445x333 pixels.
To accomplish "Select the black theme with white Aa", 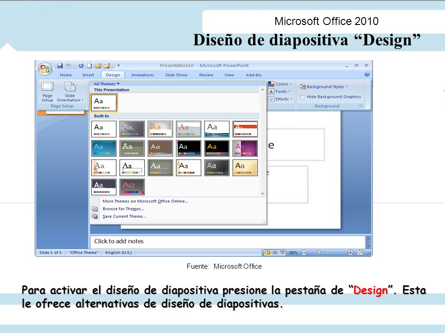I will click(189, 148).
